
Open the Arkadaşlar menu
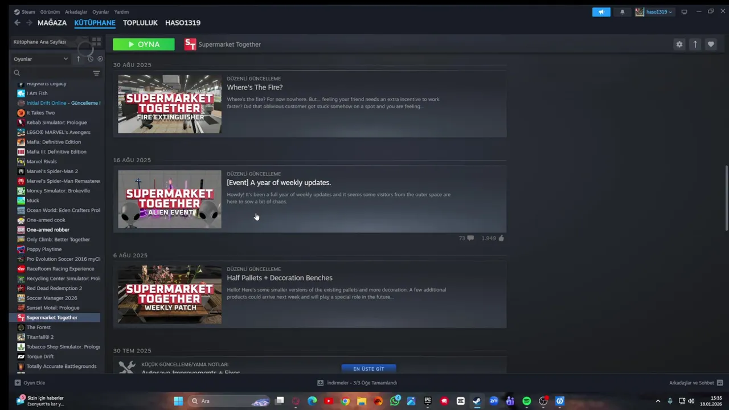tap(76, 12)
